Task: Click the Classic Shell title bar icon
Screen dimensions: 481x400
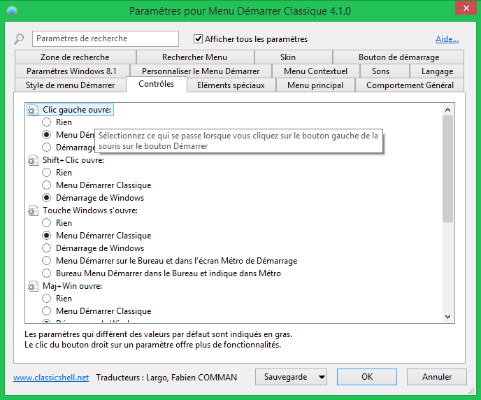Action: click(13, 11)
